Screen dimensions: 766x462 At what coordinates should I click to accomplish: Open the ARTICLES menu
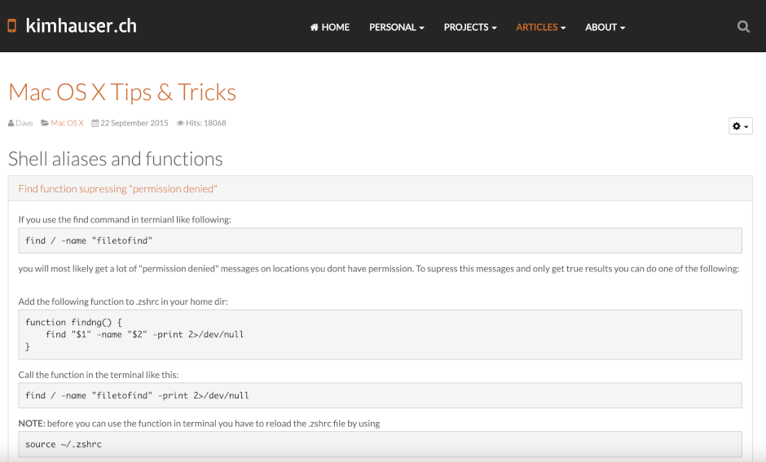pos(540,27)
